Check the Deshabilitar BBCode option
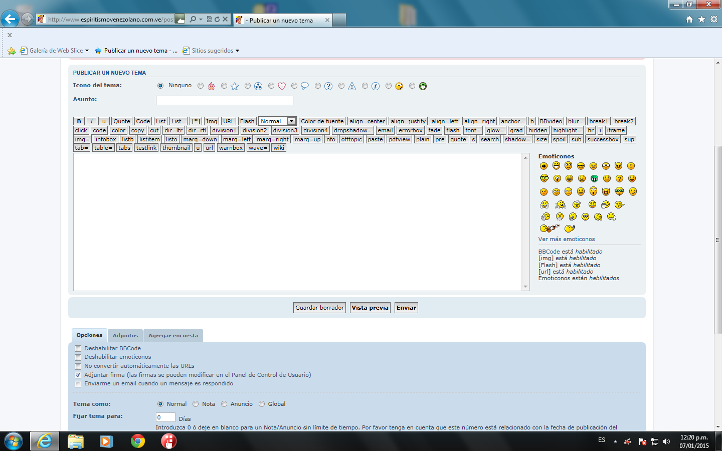Image resolution: width=722 pixels, height=451 pixels. 78,349
